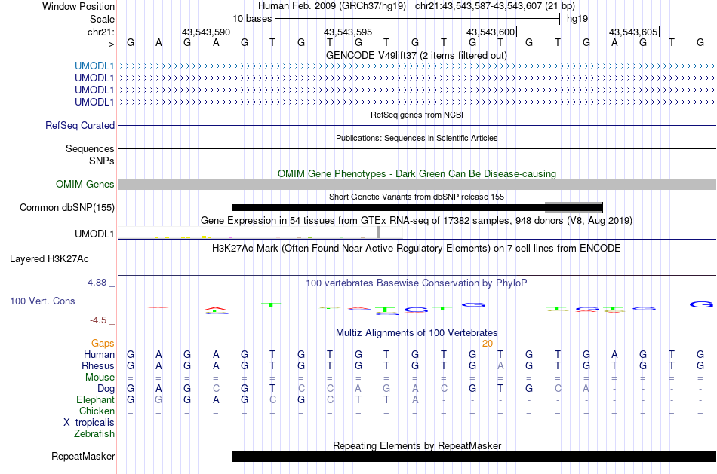The width and height of the screenshot is (717, 474).
Task: Click the chr21: ruler label
Action: point(101,32)
